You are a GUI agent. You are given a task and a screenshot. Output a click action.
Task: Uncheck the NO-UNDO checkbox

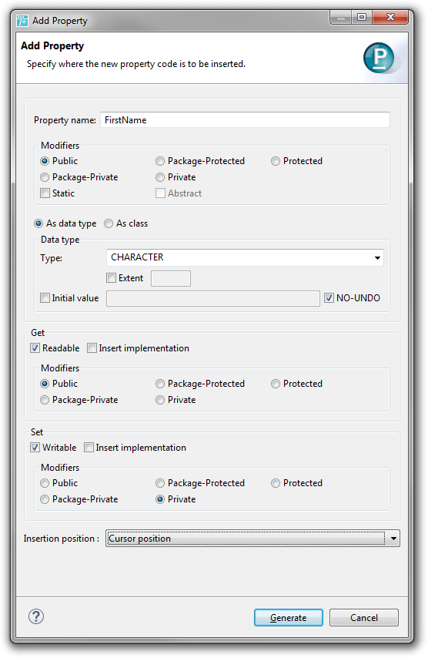329,298
